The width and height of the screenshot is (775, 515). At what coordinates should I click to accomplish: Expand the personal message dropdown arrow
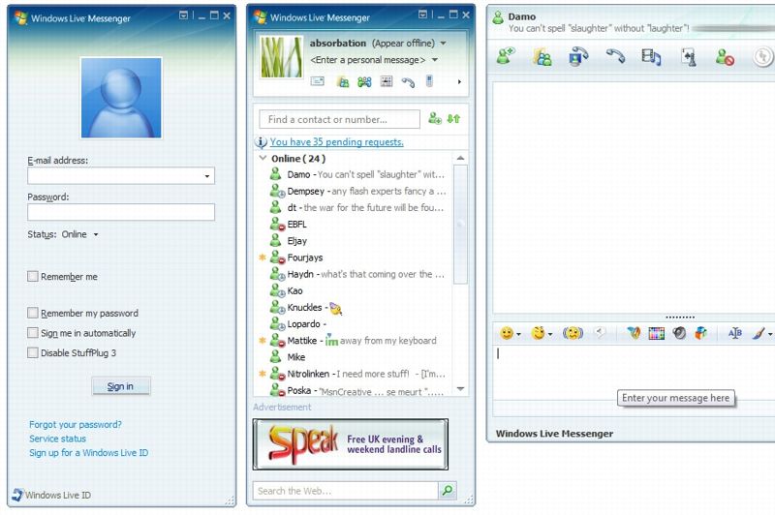(x=434, y=60)
